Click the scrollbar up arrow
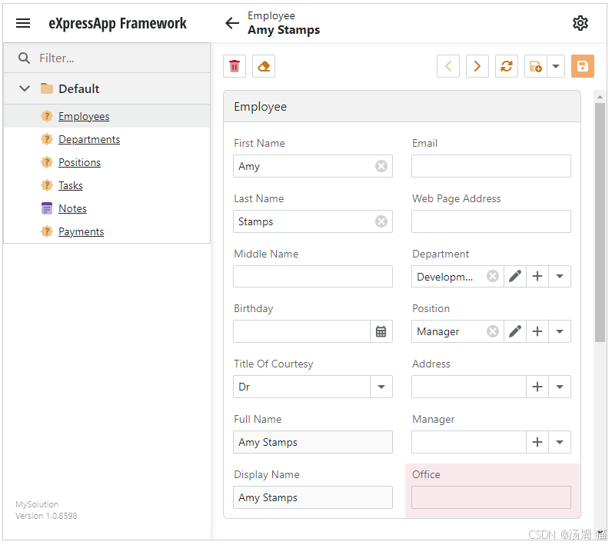 [x=600, y=96]
